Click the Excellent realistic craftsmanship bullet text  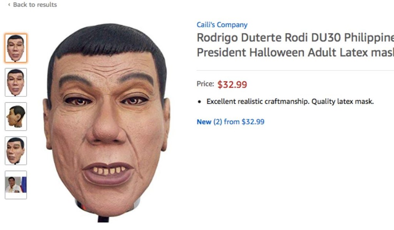257,102
